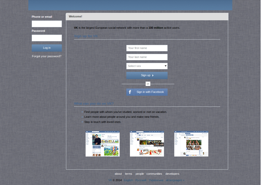Switch language to Українська
264x185 pixels.
(156, 180)
